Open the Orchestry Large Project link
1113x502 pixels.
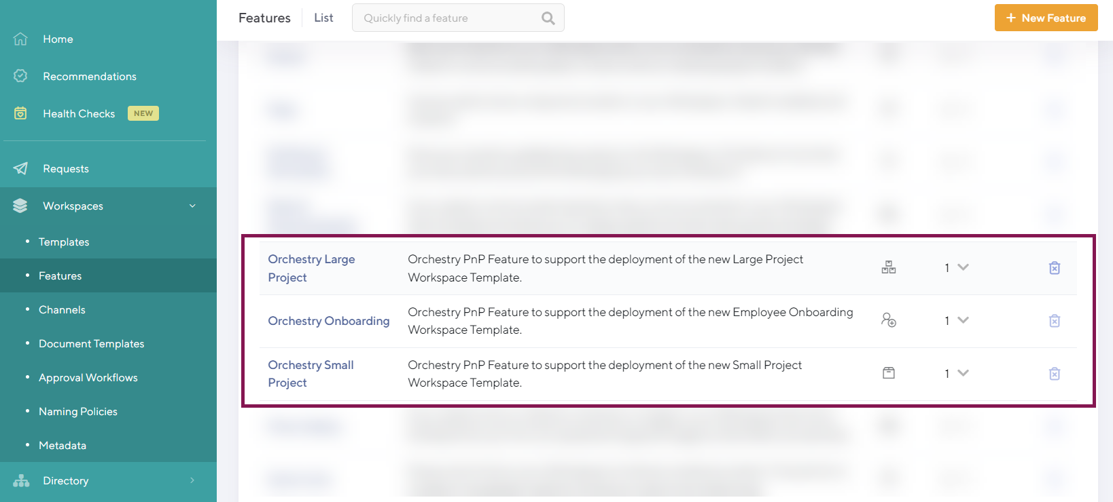point(311,268)
